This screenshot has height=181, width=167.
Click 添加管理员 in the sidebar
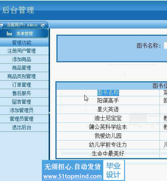click(x=21, y=110)
